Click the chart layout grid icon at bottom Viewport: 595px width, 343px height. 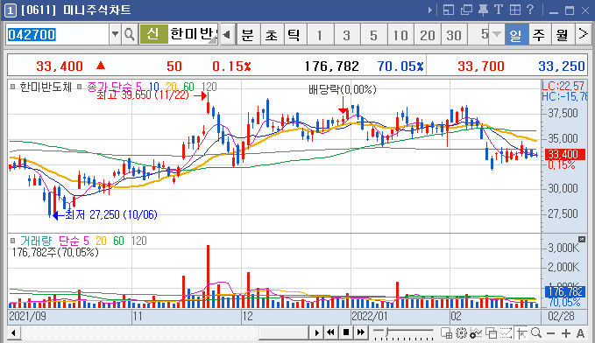click(x=446, y=333)
